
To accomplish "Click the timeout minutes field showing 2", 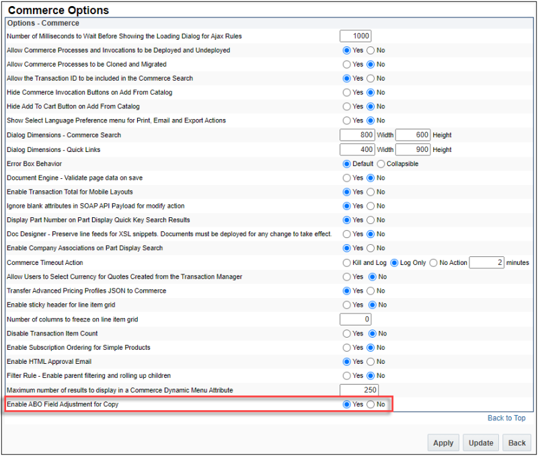I will pos(486,262).
